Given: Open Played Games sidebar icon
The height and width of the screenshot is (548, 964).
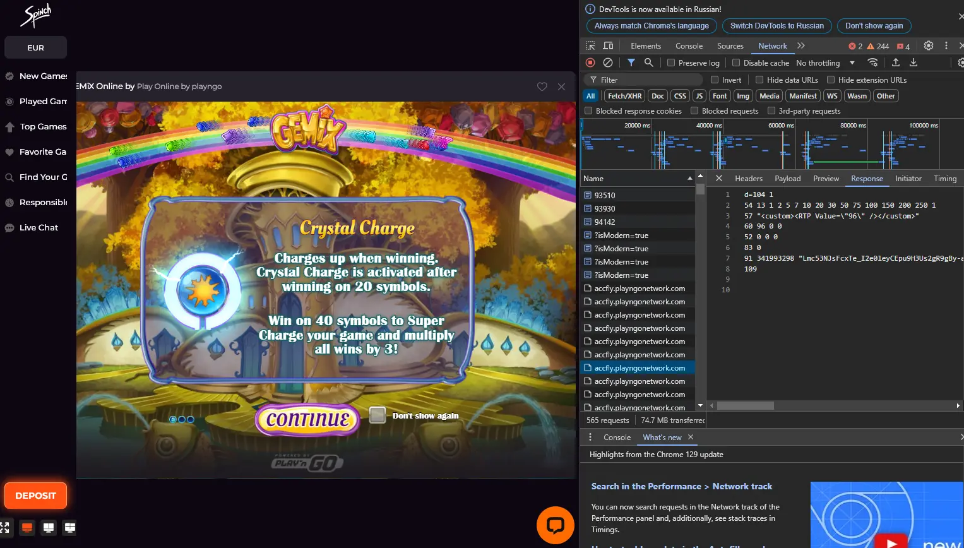Looking at the screenshot, I should [9, 101].
